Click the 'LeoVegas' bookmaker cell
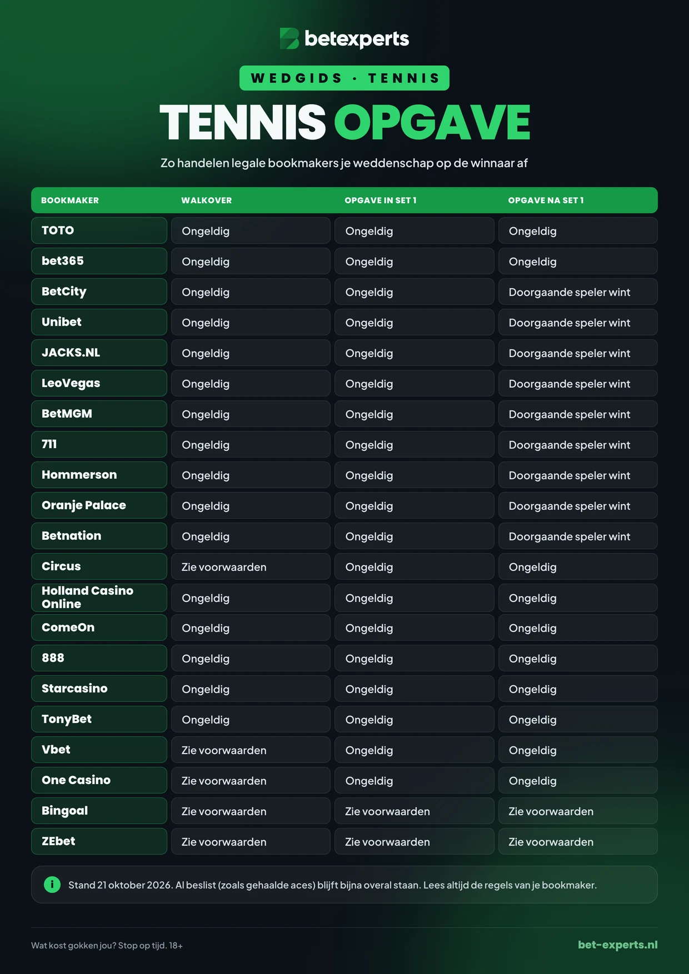The image size is (689, 974). pos(99,383)
